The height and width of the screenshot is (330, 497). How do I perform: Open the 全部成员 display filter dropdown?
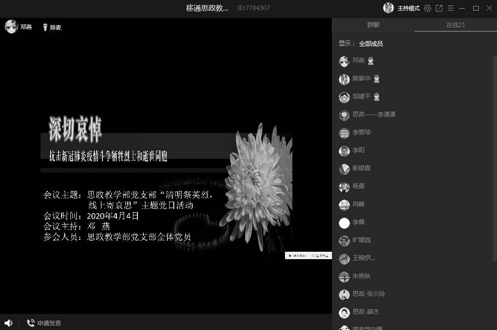371,44
